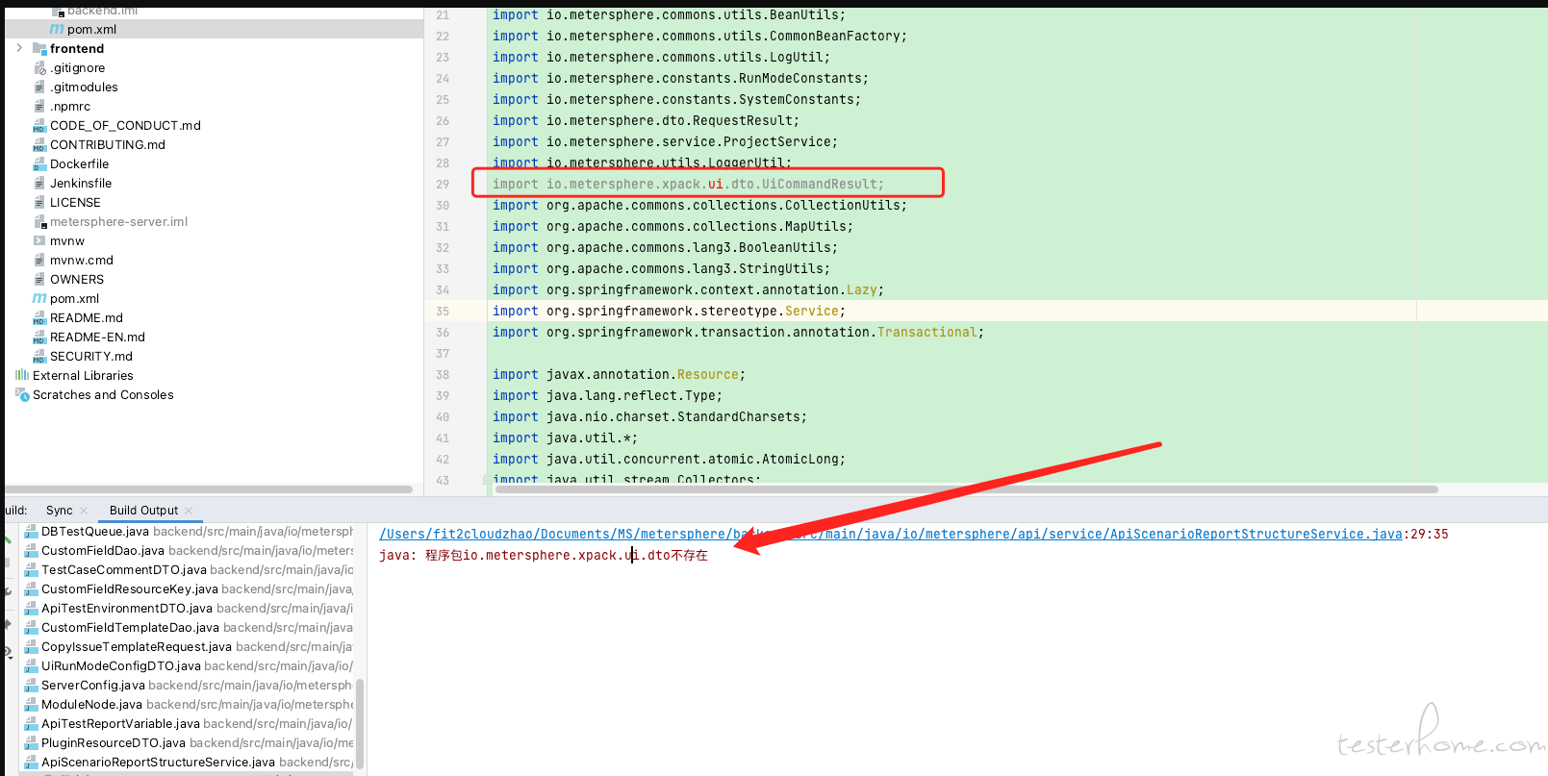The height and width of the screenshot is (776, 1548).
Task: Click the CODE_OF_CONDUCT.md markdown icon
Action: 39,125
